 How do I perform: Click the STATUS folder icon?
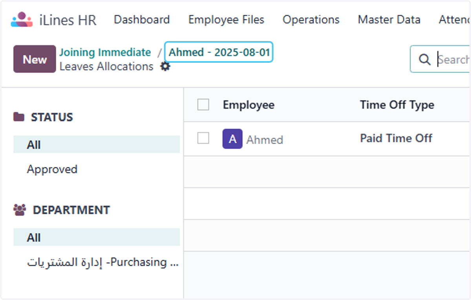pos(19,117)
